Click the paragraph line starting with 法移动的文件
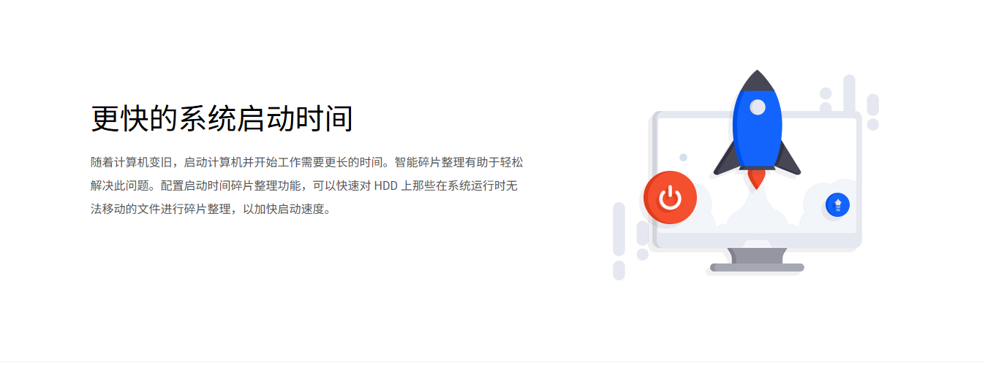The width and height of the screenshot is (985, 376). pos(211,210)
